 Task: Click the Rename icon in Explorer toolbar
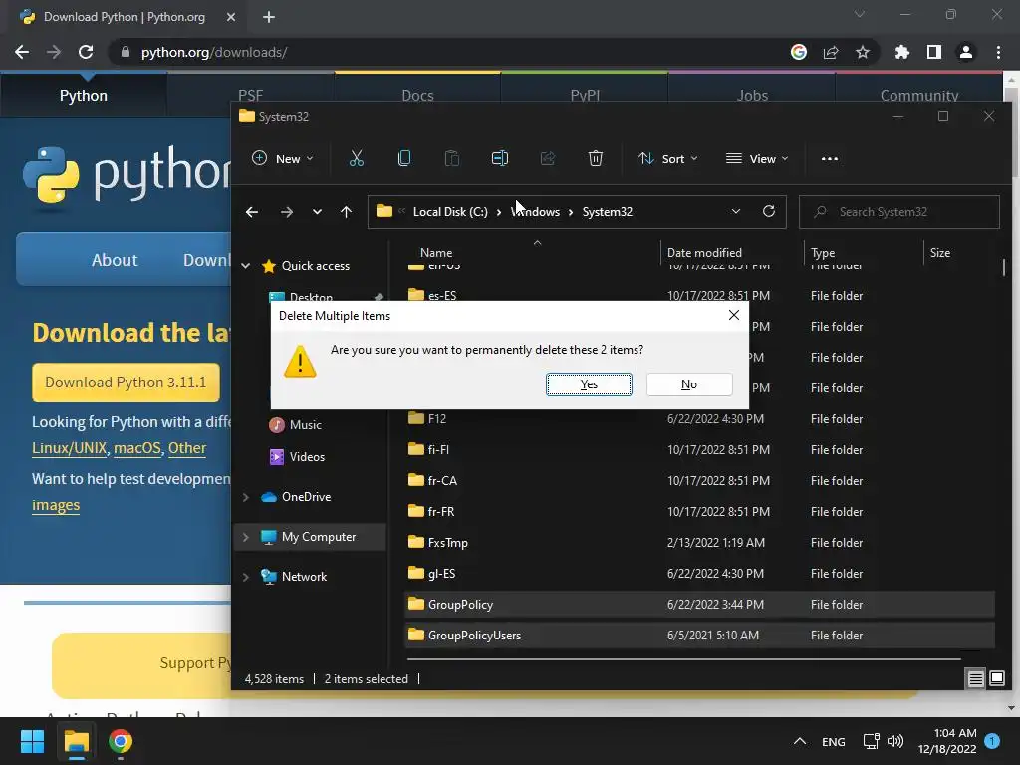500,158
